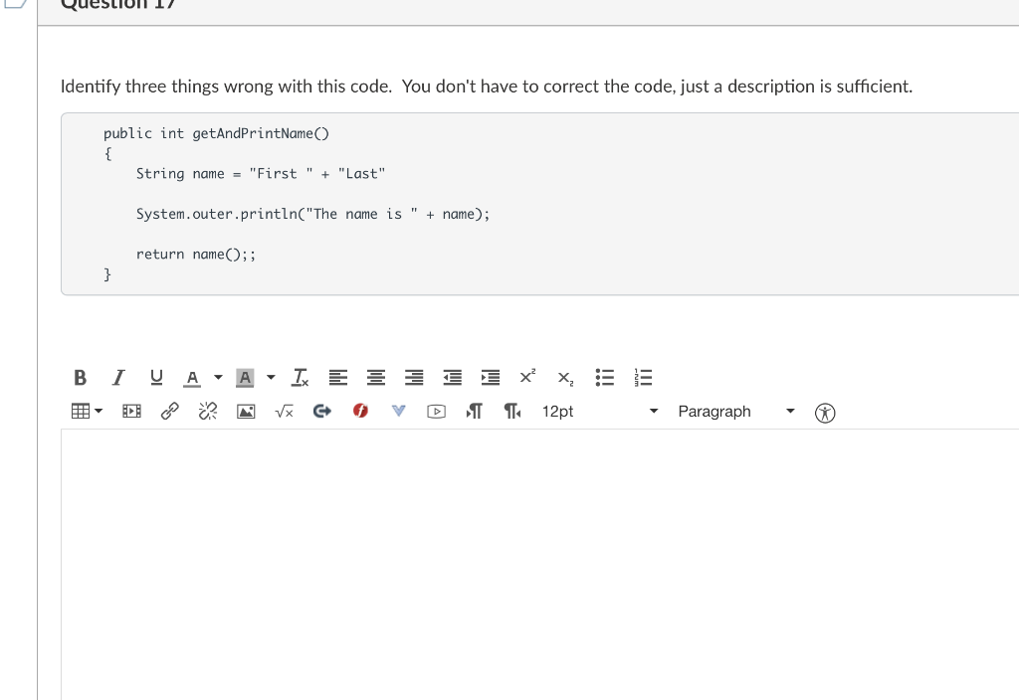This screenshot has height=700, width=1019.
Task: Open the embed image tool
Action: tap(245, 411)
